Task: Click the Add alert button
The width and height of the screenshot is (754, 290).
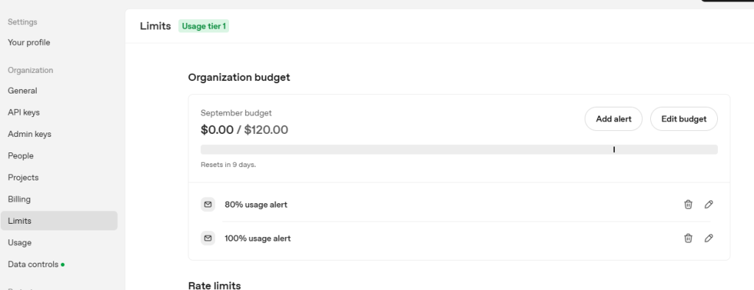Action: coord(613,119)
